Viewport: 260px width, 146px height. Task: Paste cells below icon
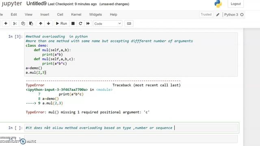tap(31, 24)
